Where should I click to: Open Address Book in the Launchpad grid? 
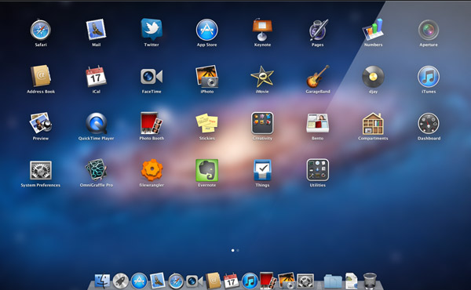point(41,76)
